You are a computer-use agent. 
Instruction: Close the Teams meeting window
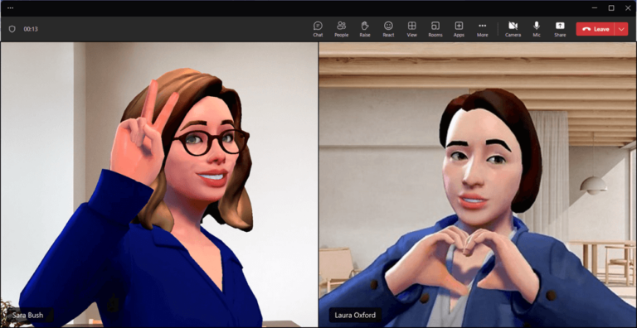click(628, 7)
